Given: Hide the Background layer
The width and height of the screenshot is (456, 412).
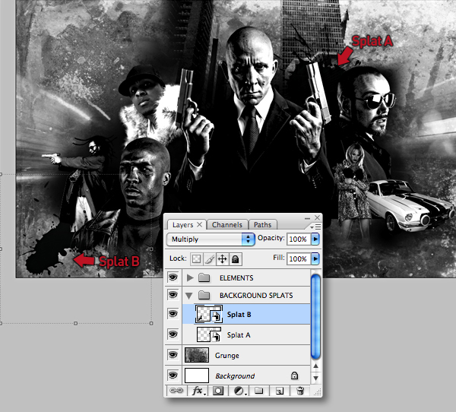Looking at the screenshot, I should [173, 375].
